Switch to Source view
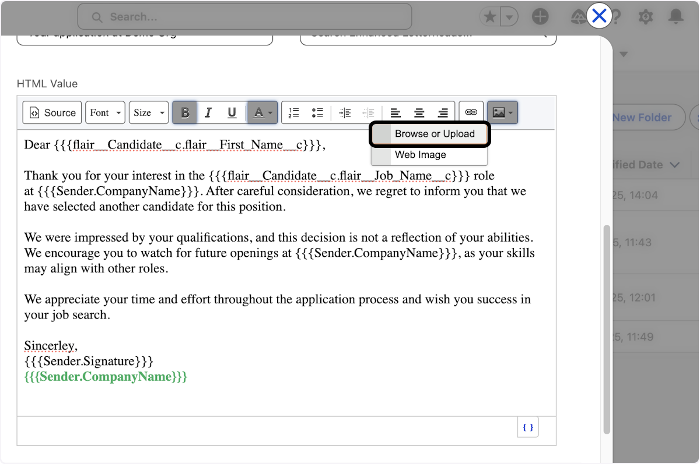The height and width of the screenshot is (464, 700). coord(53,113)
